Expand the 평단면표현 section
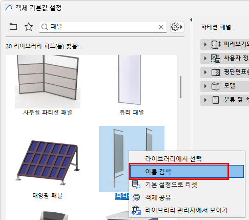 pos(224,72)
